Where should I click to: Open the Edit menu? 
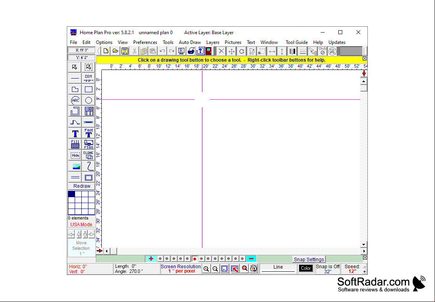click(x=86, y=42)
